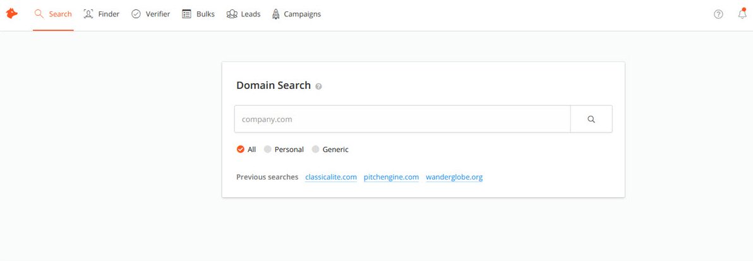This screenshot has width=753, height=261.
Task: Click the Leads people icon
Action: (232, 14)
